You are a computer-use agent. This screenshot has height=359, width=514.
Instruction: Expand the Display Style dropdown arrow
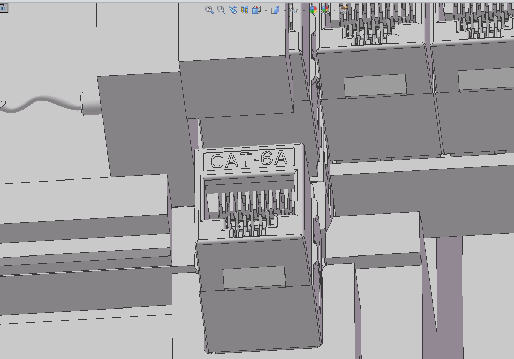285,10
